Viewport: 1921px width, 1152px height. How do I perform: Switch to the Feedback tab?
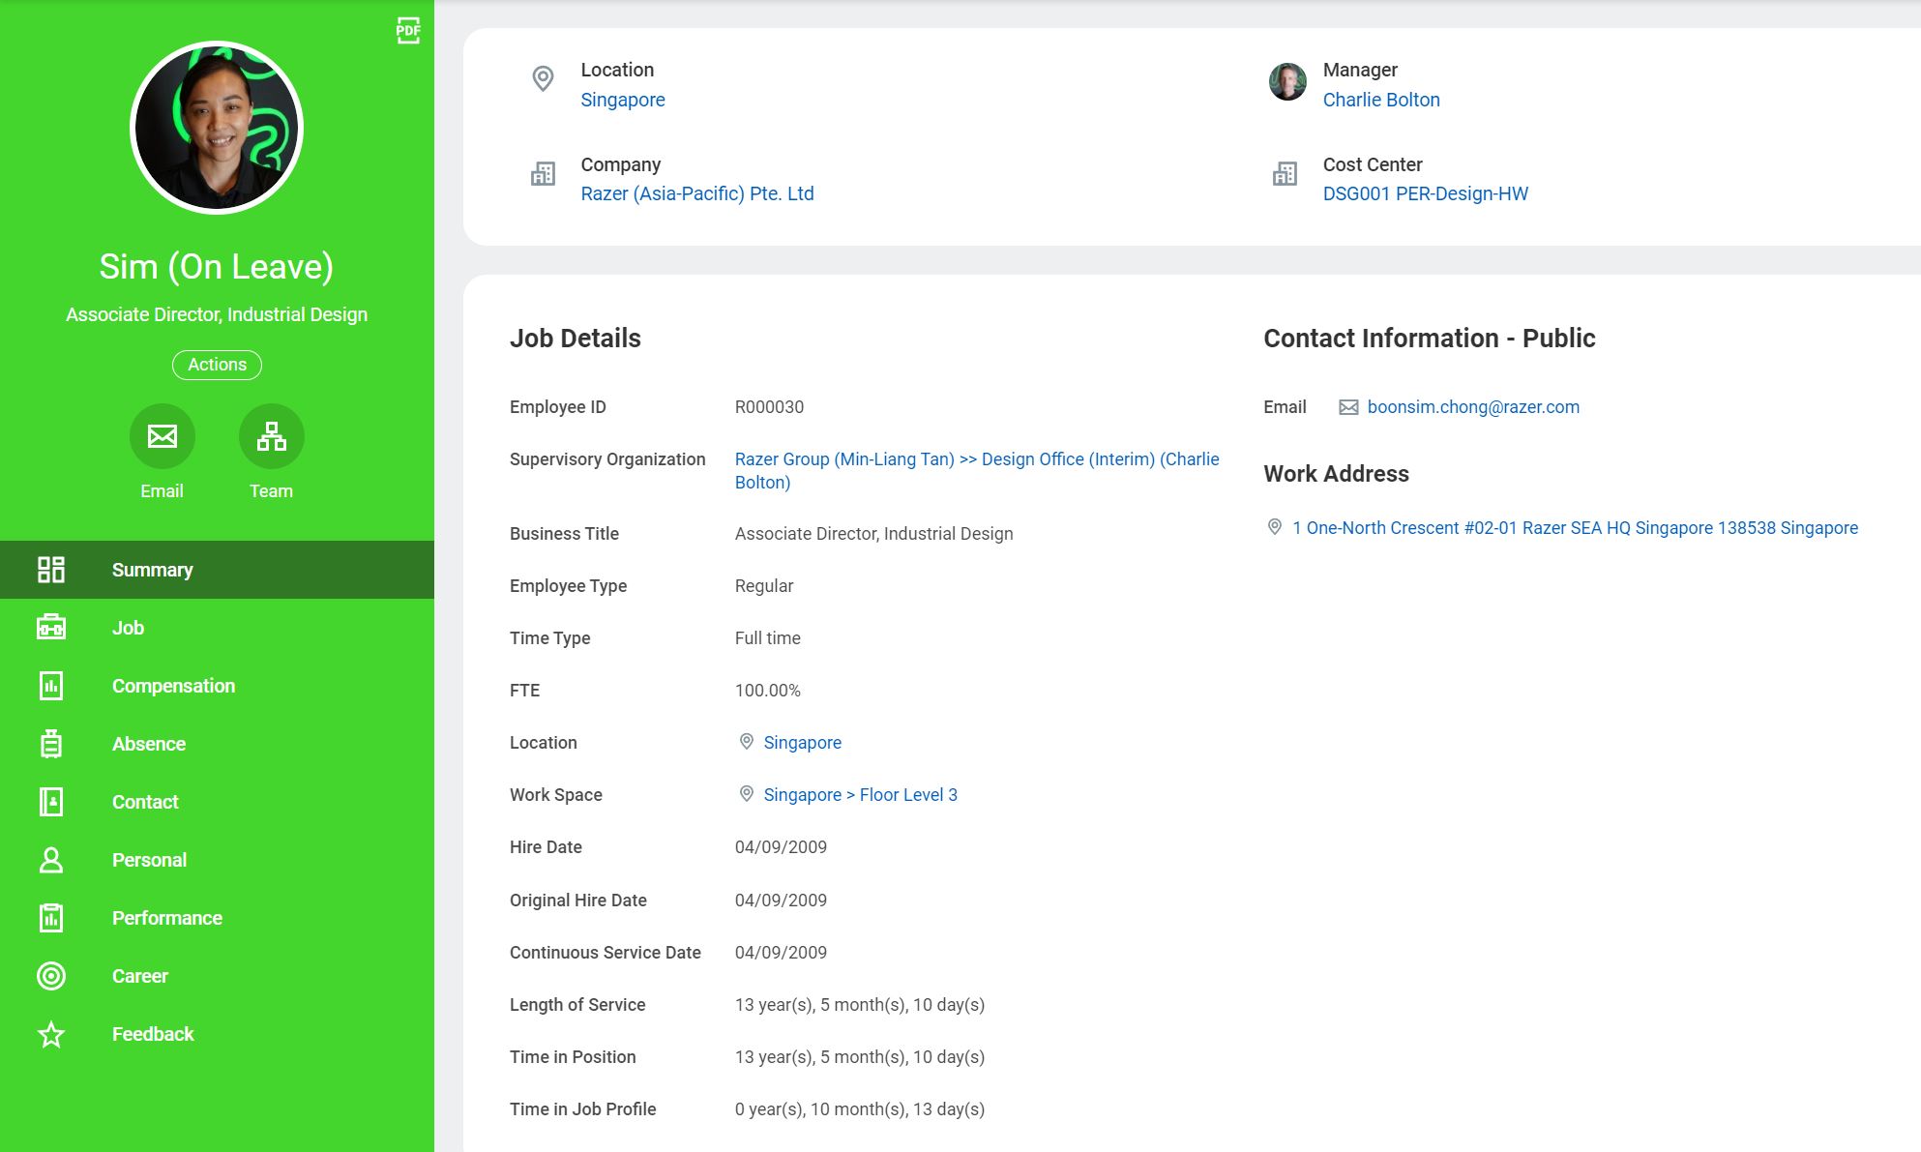point(217,1034)
